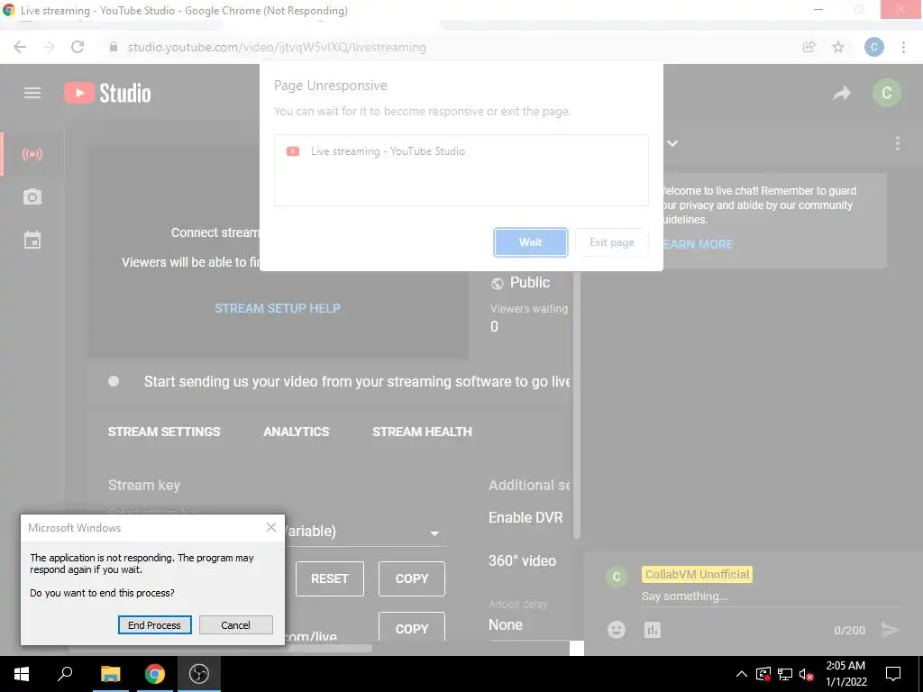Click Chrome's forward navigation arrow
This screenshot has height=692, width=923.
[49, 47]
